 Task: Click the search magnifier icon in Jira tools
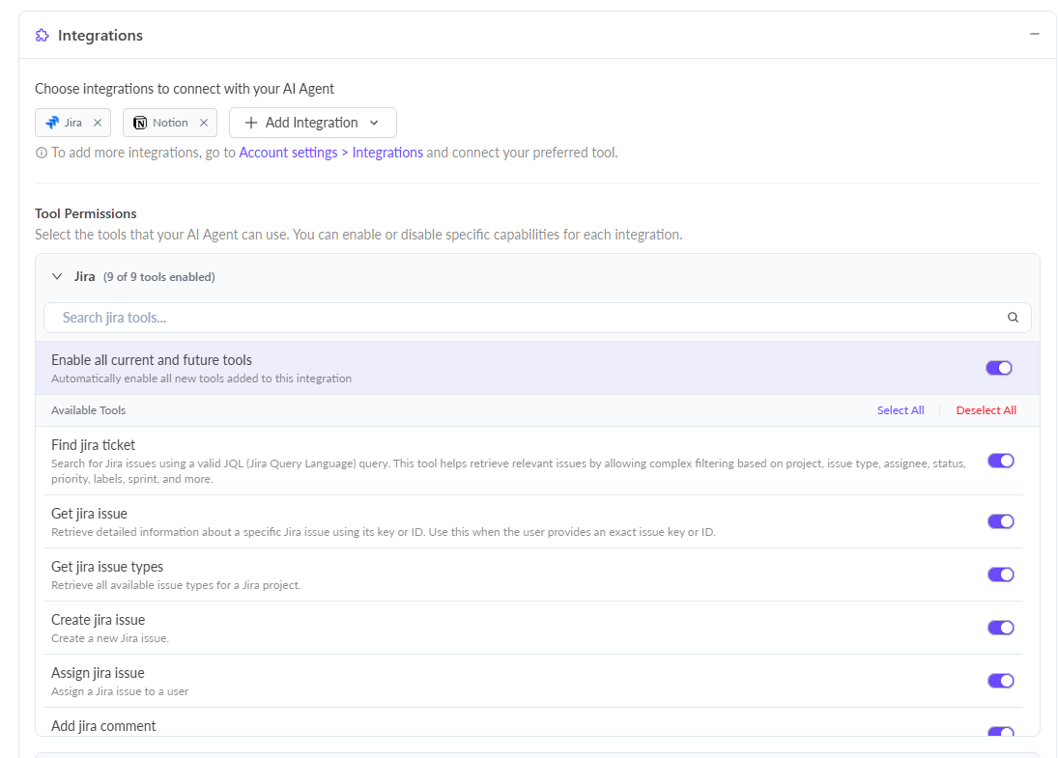click(1013, 318)
